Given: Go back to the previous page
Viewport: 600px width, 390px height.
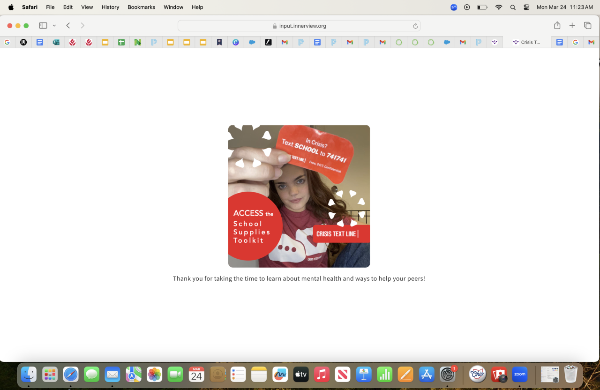Looking at the screenshot, I should coord(68,25).
